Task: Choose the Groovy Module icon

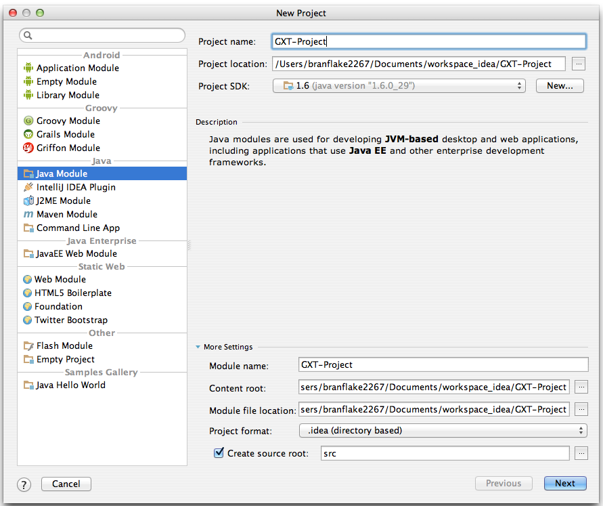Action: (28, 121)
